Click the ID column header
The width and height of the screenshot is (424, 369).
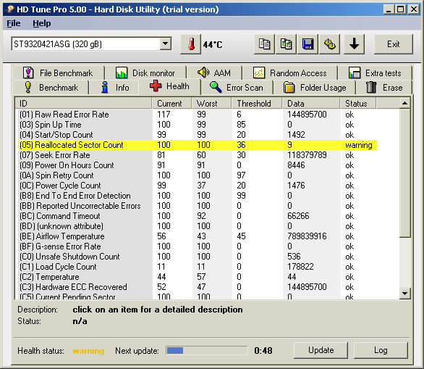tap(83, 103)
